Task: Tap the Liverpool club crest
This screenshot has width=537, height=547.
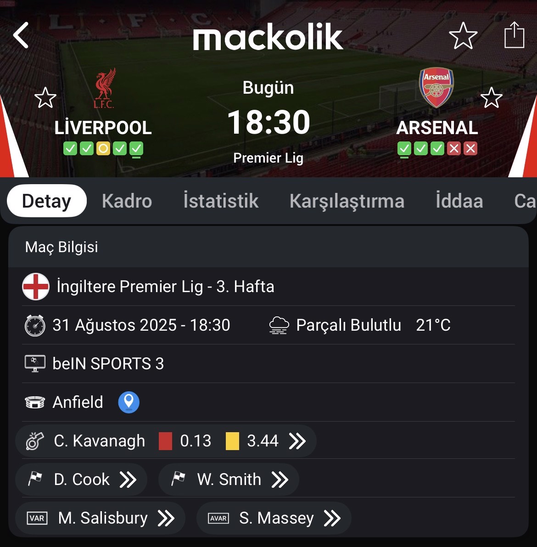Action: (x=104, y=88)
